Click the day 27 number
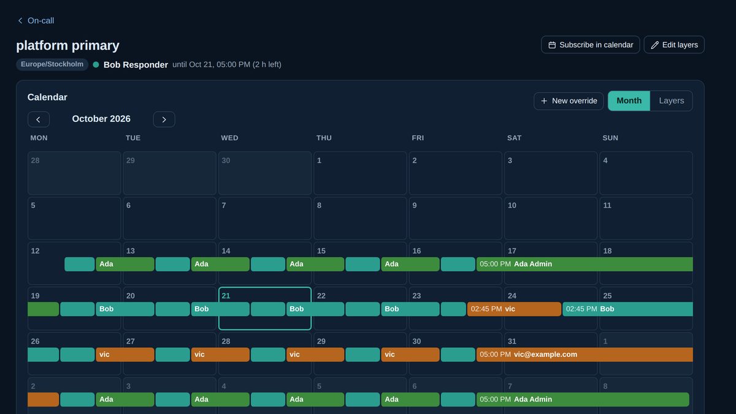This screenshot has height=414, width=736. pyautogui.click(x=131, y=341)
